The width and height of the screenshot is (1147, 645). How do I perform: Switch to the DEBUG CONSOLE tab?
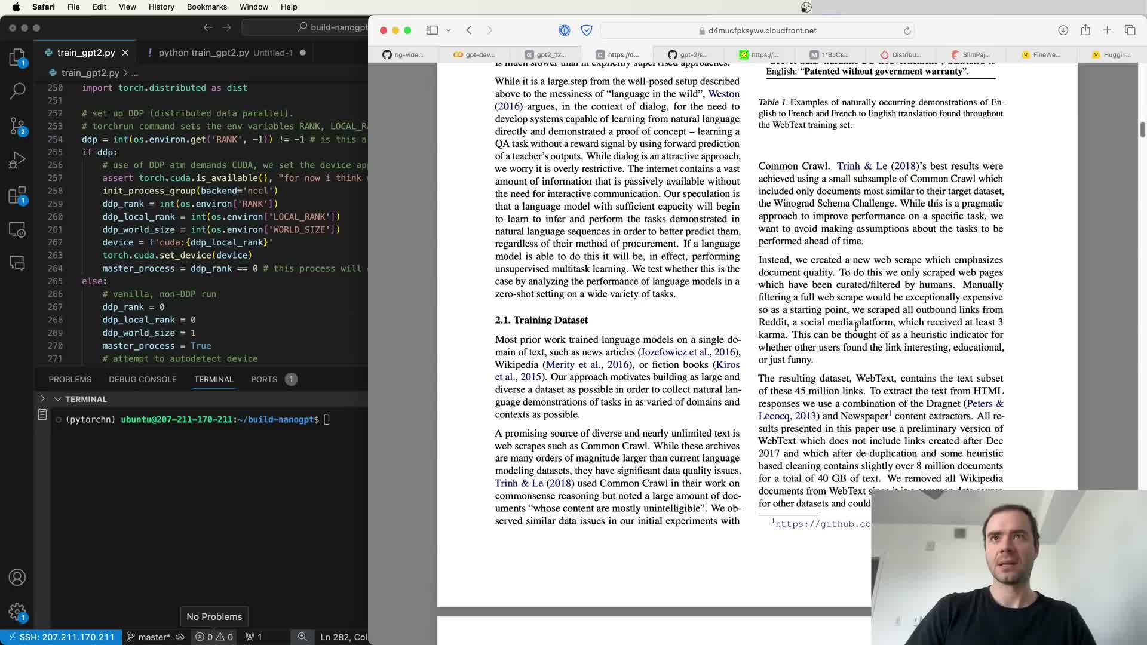(142, 379)
